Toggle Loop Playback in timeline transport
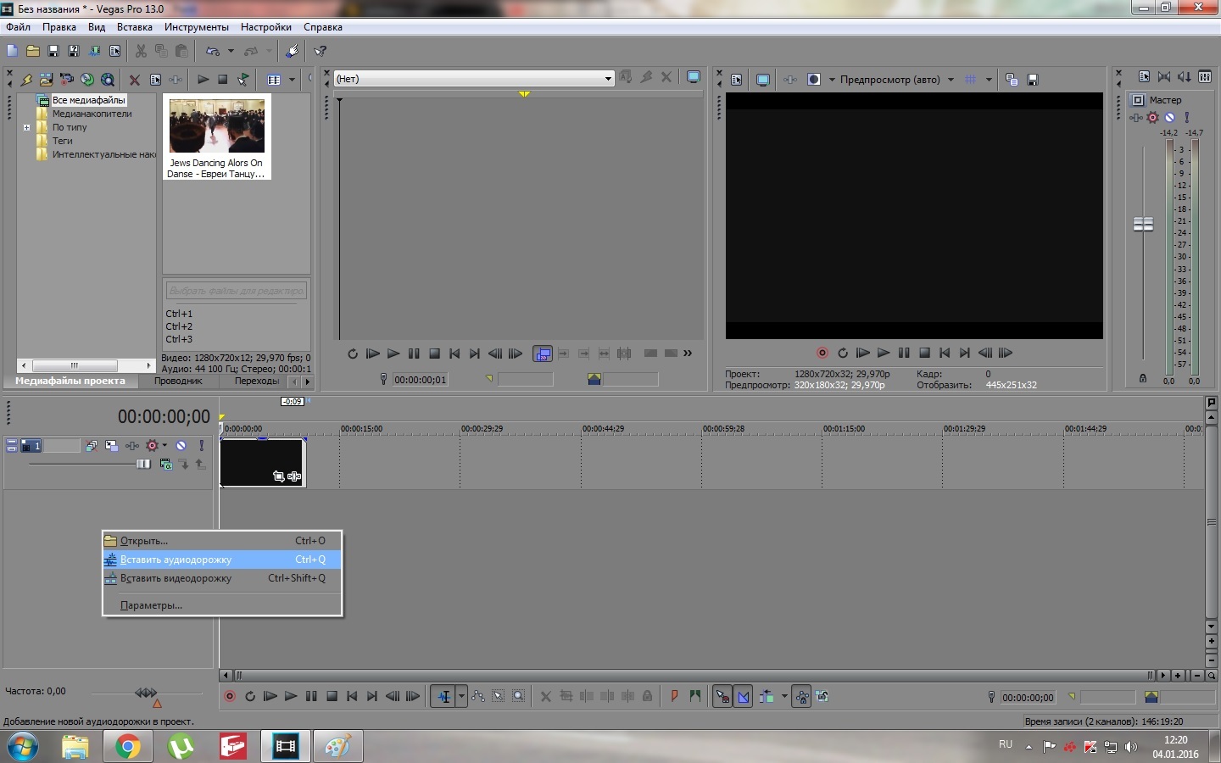This screenshot has height=763, width=1221. click(250, 696)
